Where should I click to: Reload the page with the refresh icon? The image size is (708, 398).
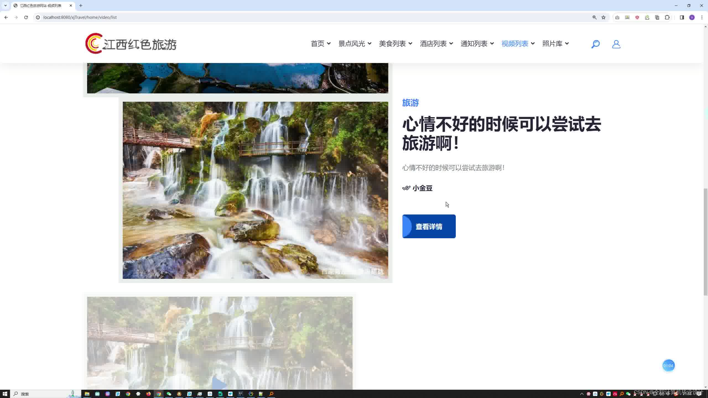(x=26, y=17)
